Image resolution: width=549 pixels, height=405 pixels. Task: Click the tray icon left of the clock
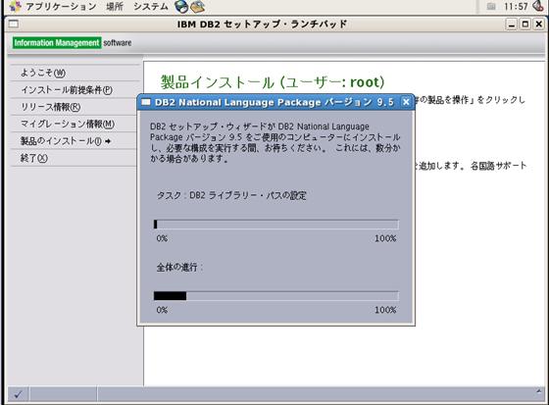pos(491,6)
